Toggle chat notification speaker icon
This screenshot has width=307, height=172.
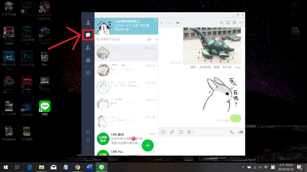click(x=178, y=23)
